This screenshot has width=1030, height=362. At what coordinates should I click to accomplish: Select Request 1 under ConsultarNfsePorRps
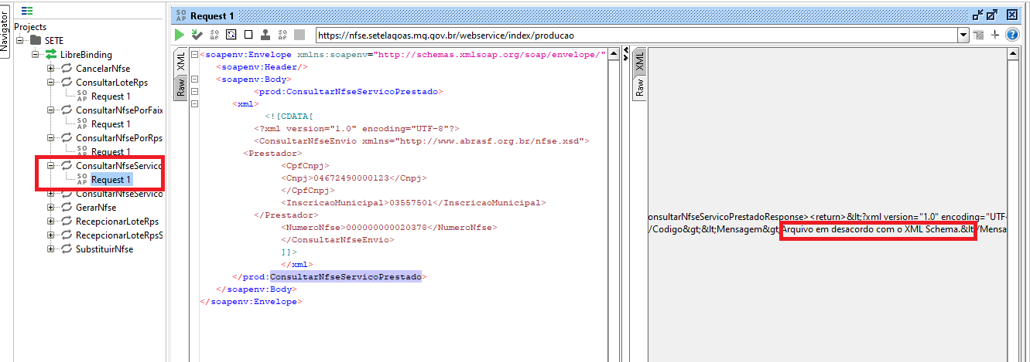pos(111,151)
